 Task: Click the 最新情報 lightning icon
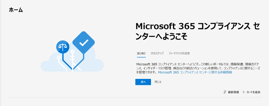point(225,92)
